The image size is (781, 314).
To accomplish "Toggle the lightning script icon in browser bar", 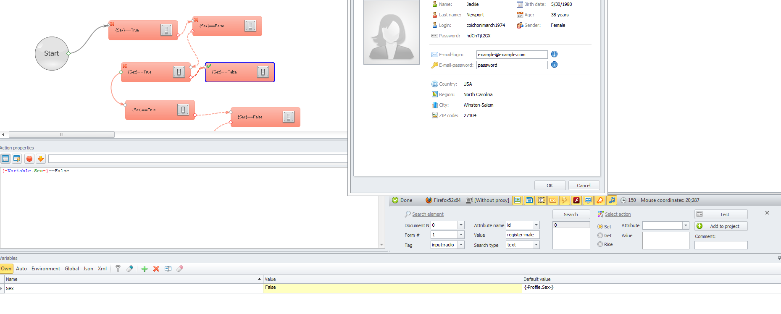I will [565, 200].
